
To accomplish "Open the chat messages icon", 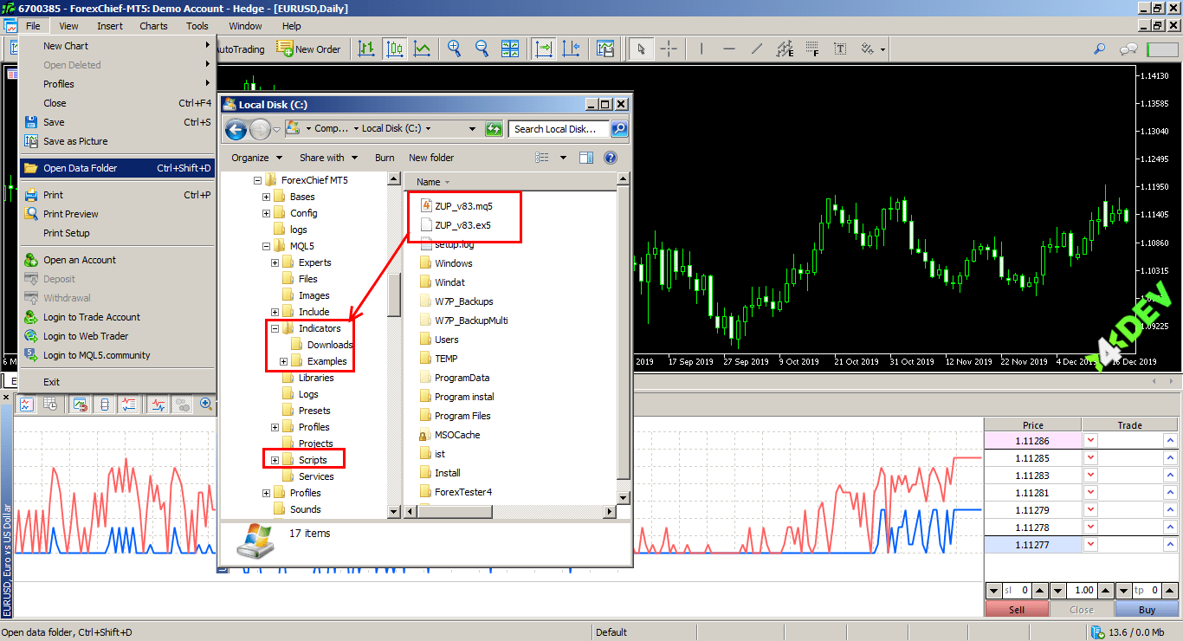I will [x=1128, y=49].
